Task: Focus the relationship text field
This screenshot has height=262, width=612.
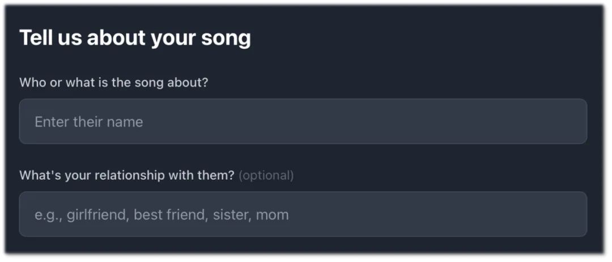Action: (x=303, y=214)
